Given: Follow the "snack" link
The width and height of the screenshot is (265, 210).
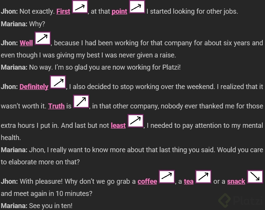Looking at the screenshot, I should (x=236, y=181).
